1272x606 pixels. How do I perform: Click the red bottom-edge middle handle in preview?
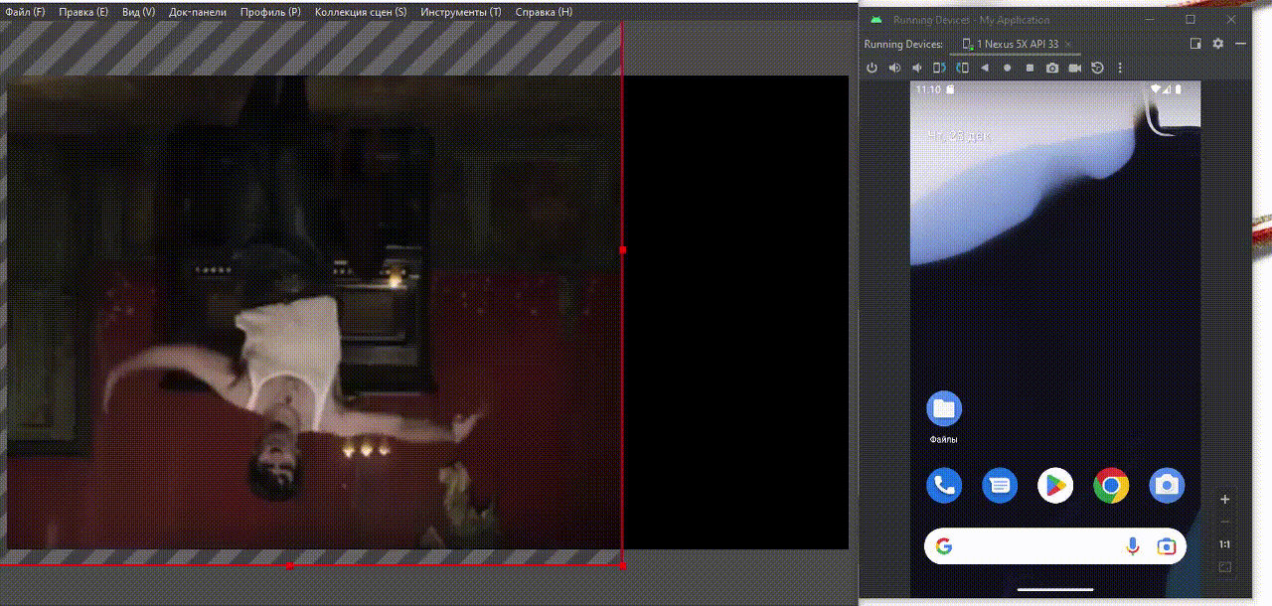[289, 565]
